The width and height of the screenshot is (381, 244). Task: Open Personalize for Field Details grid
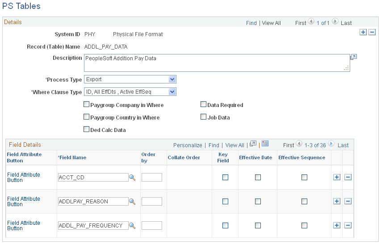[188, 145]
